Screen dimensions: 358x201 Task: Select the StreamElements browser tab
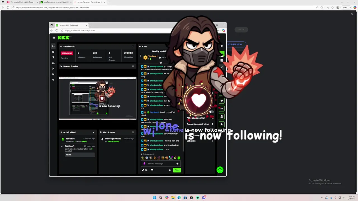click(89, 2)
